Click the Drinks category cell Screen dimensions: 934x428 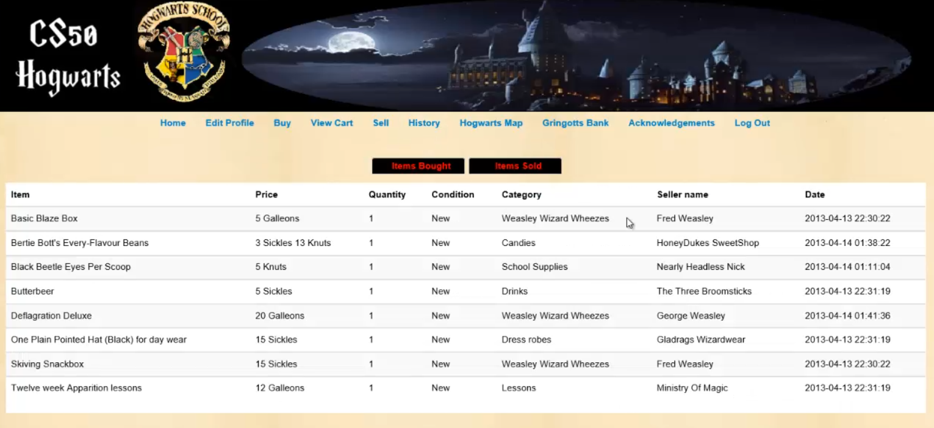click(x=514, y=291)
